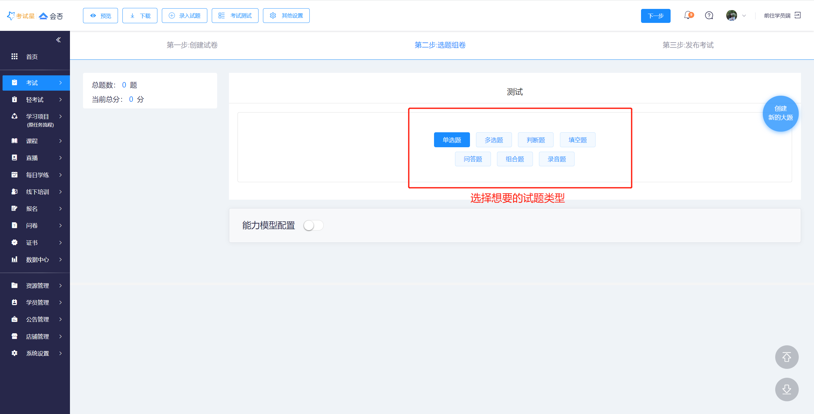Click the scroll-to-top arrow button
Screen dimensions: 814x414
coord(787,357)
